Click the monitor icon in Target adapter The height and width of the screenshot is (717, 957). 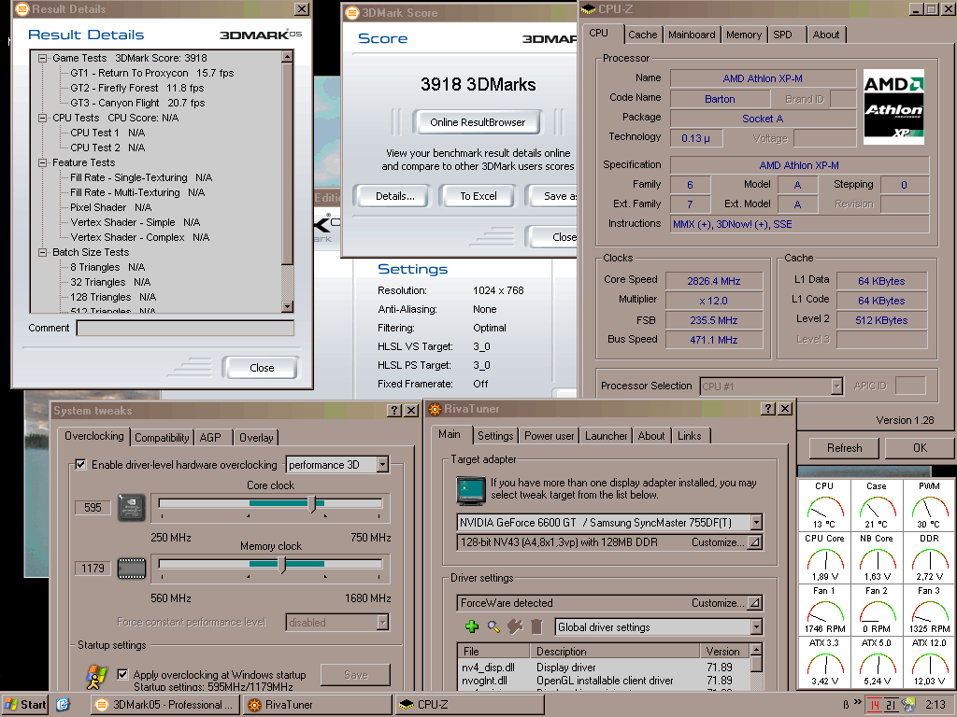tap(470, 489)
